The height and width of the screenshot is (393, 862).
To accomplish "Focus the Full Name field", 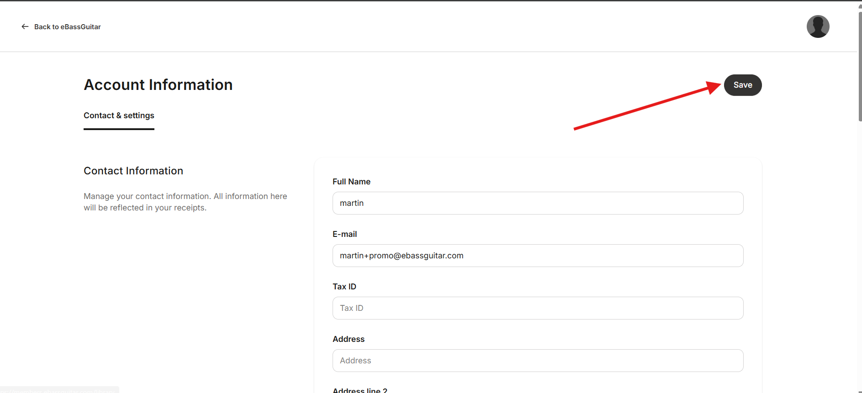I will pyautogui.click(x=538, y=203).
